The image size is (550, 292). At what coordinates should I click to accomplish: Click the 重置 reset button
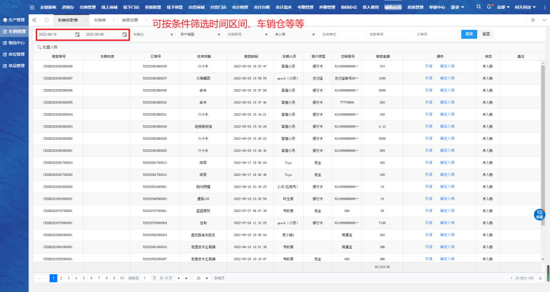click(486, 34)
